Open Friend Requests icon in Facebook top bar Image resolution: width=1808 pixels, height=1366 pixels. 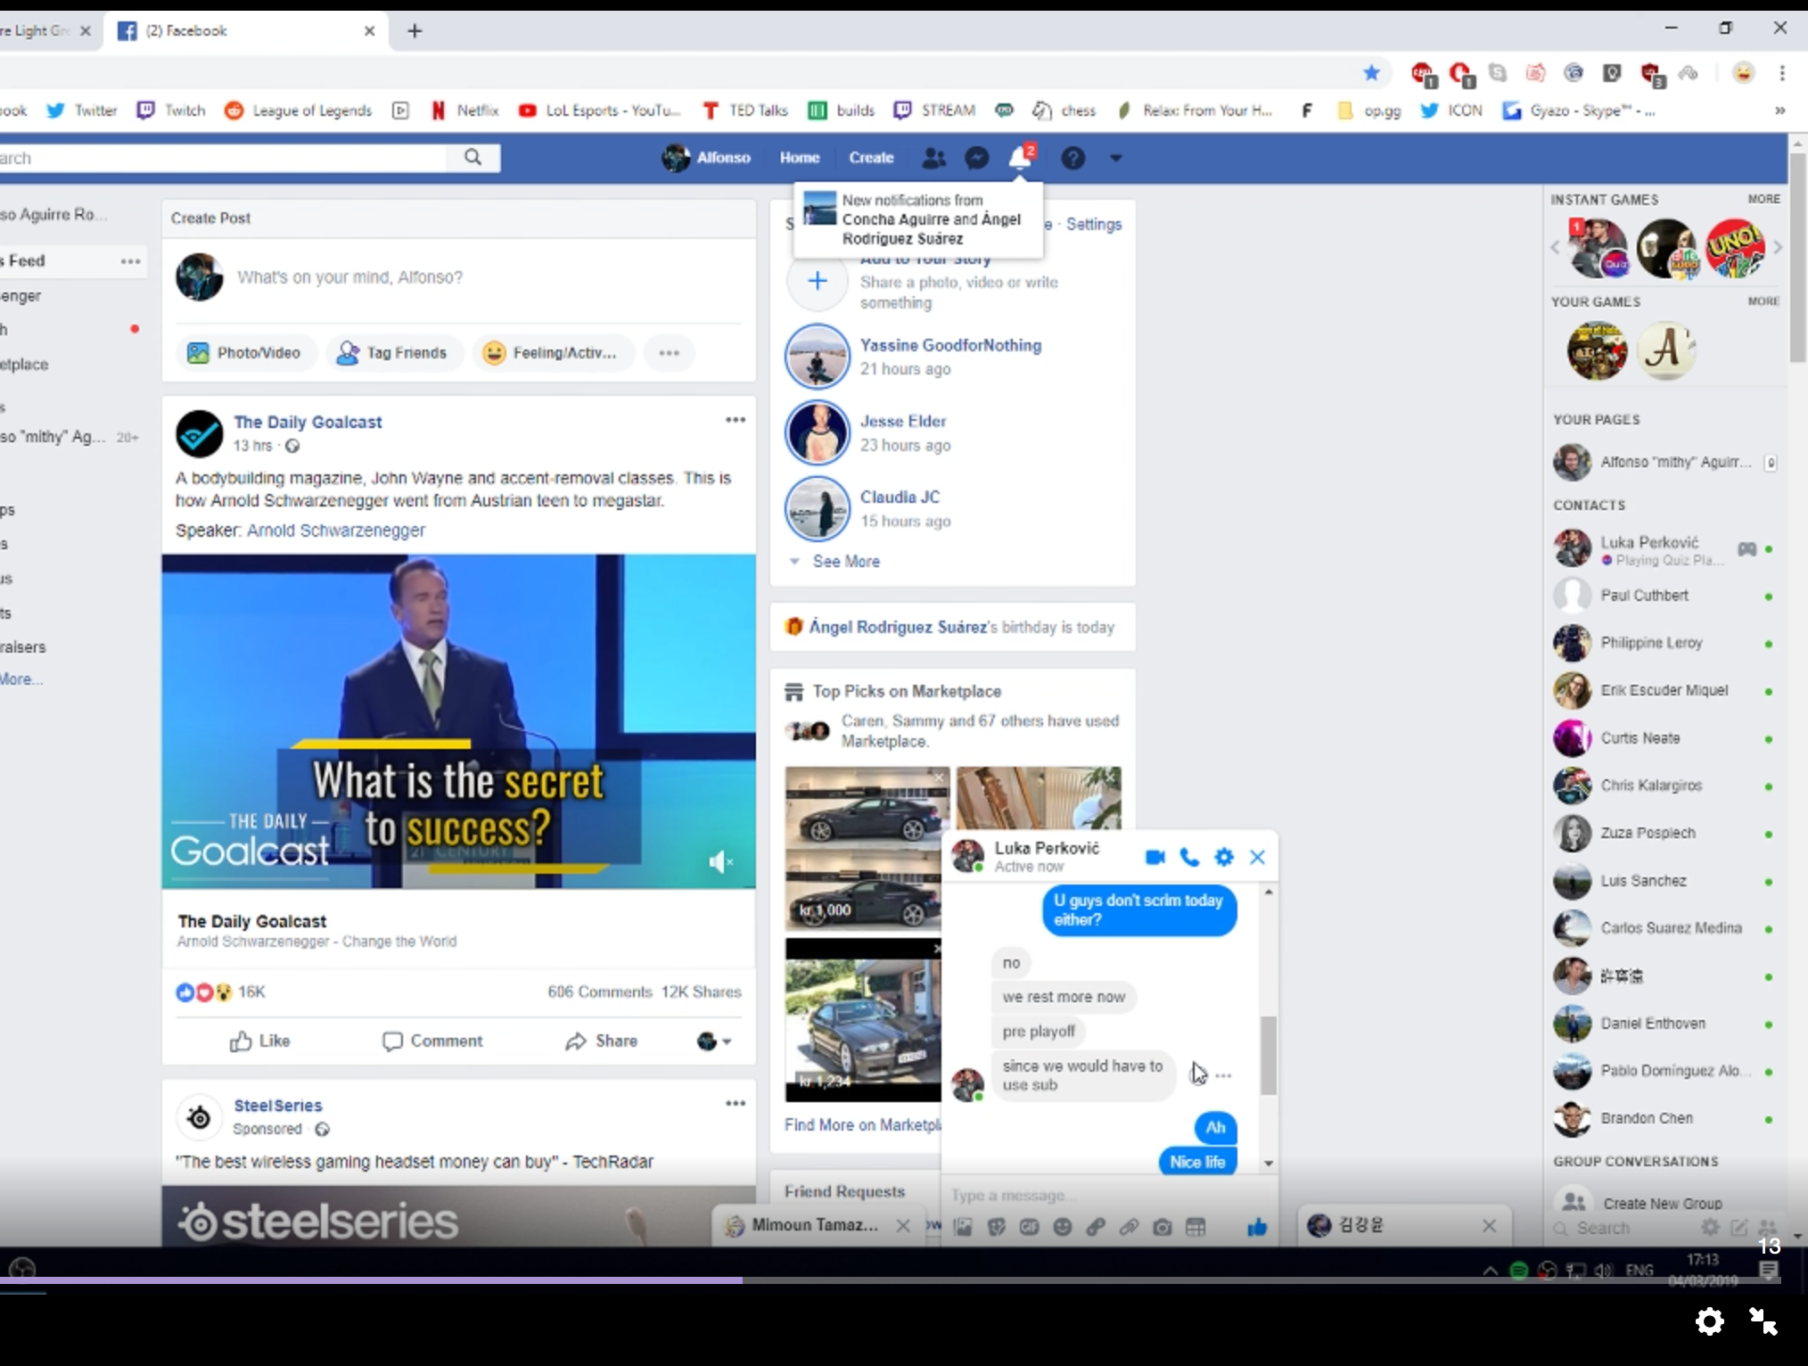coord(933,158)
